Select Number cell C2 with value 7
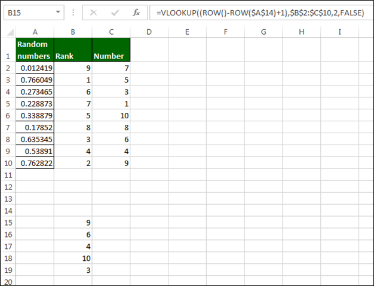Screen dimensions: 374x286 click(x=111, y=68)
